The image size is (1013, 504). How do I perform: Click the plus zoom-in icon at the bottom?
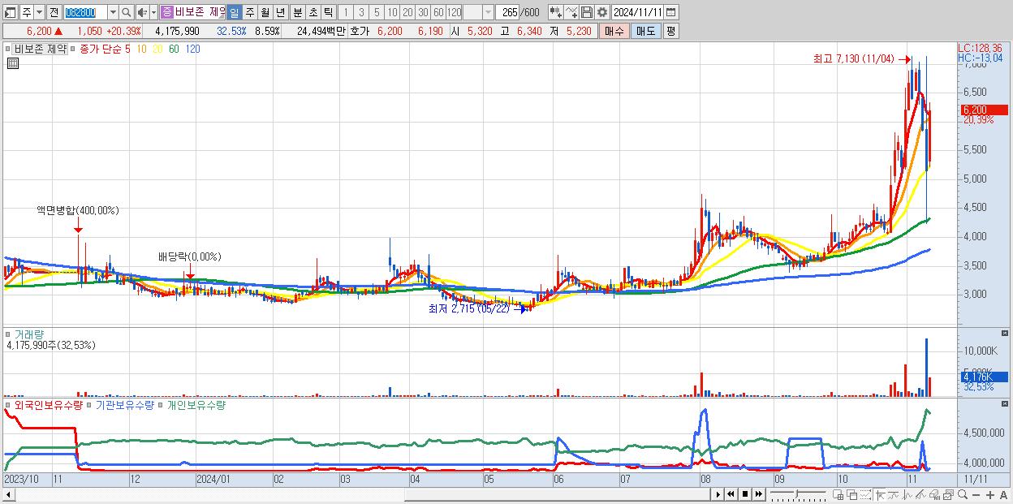pos(989,495)
